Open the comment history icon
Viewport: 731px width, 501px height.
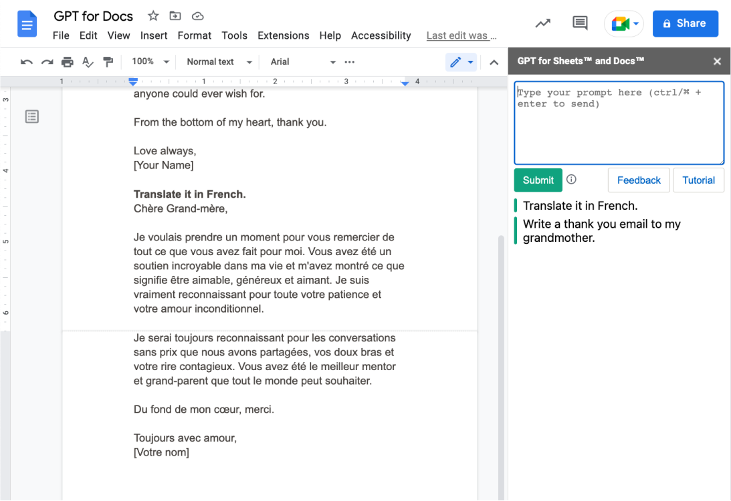(580, 23)
